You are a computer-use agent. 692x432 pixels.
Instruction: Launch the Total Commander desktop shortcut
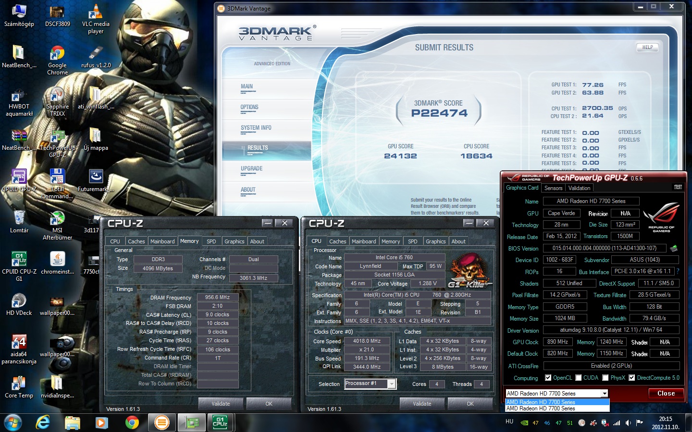[57, 184]
